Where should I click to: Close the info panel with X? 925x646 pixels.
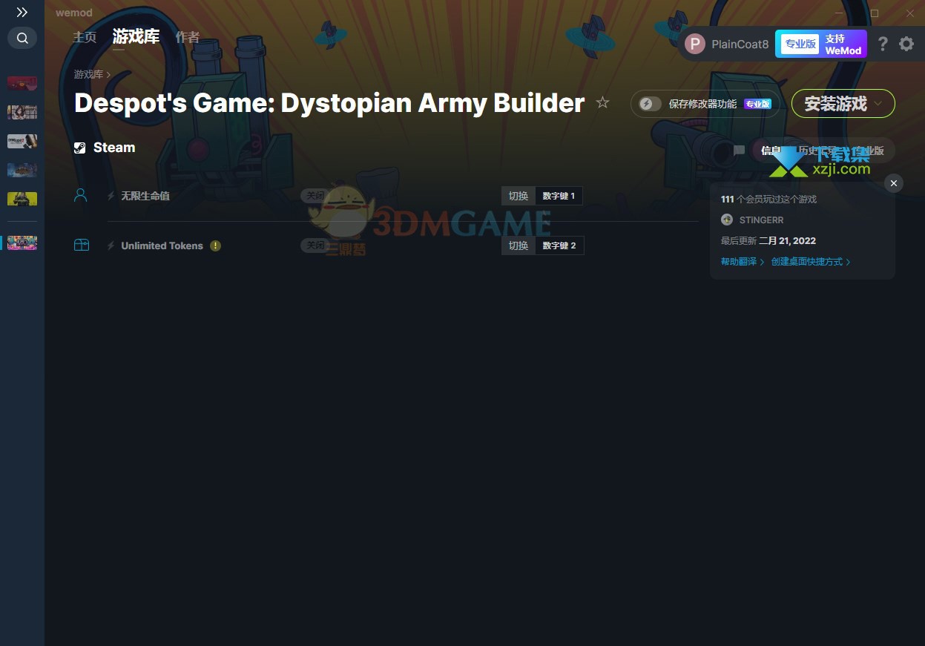pyautogui.click(x=894, y=183)
